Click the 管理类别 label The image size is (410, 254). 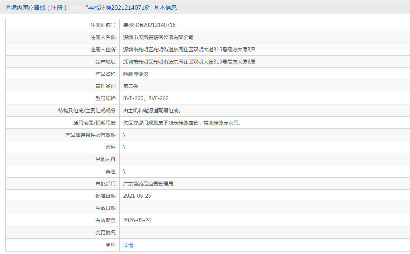(x=105, y=86)
